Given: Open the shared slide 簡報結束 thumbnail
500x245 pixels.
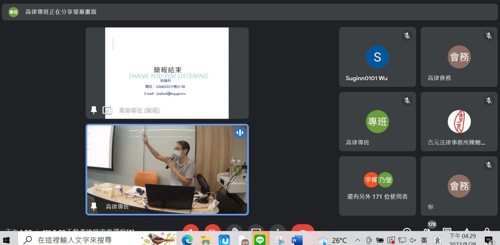Looking at the screenshot, I should tap(167, 73).
